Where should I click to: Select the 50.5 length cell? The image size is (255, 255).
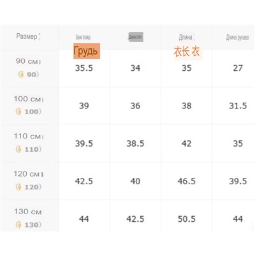click(x=187, y=219)
